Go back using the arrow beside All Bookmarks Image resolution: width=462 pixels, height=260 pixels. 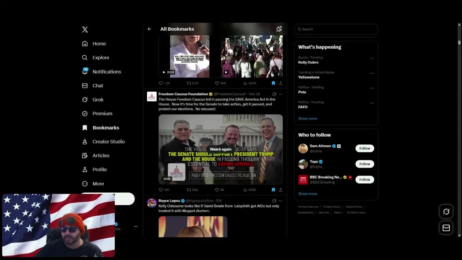point(149,29)
